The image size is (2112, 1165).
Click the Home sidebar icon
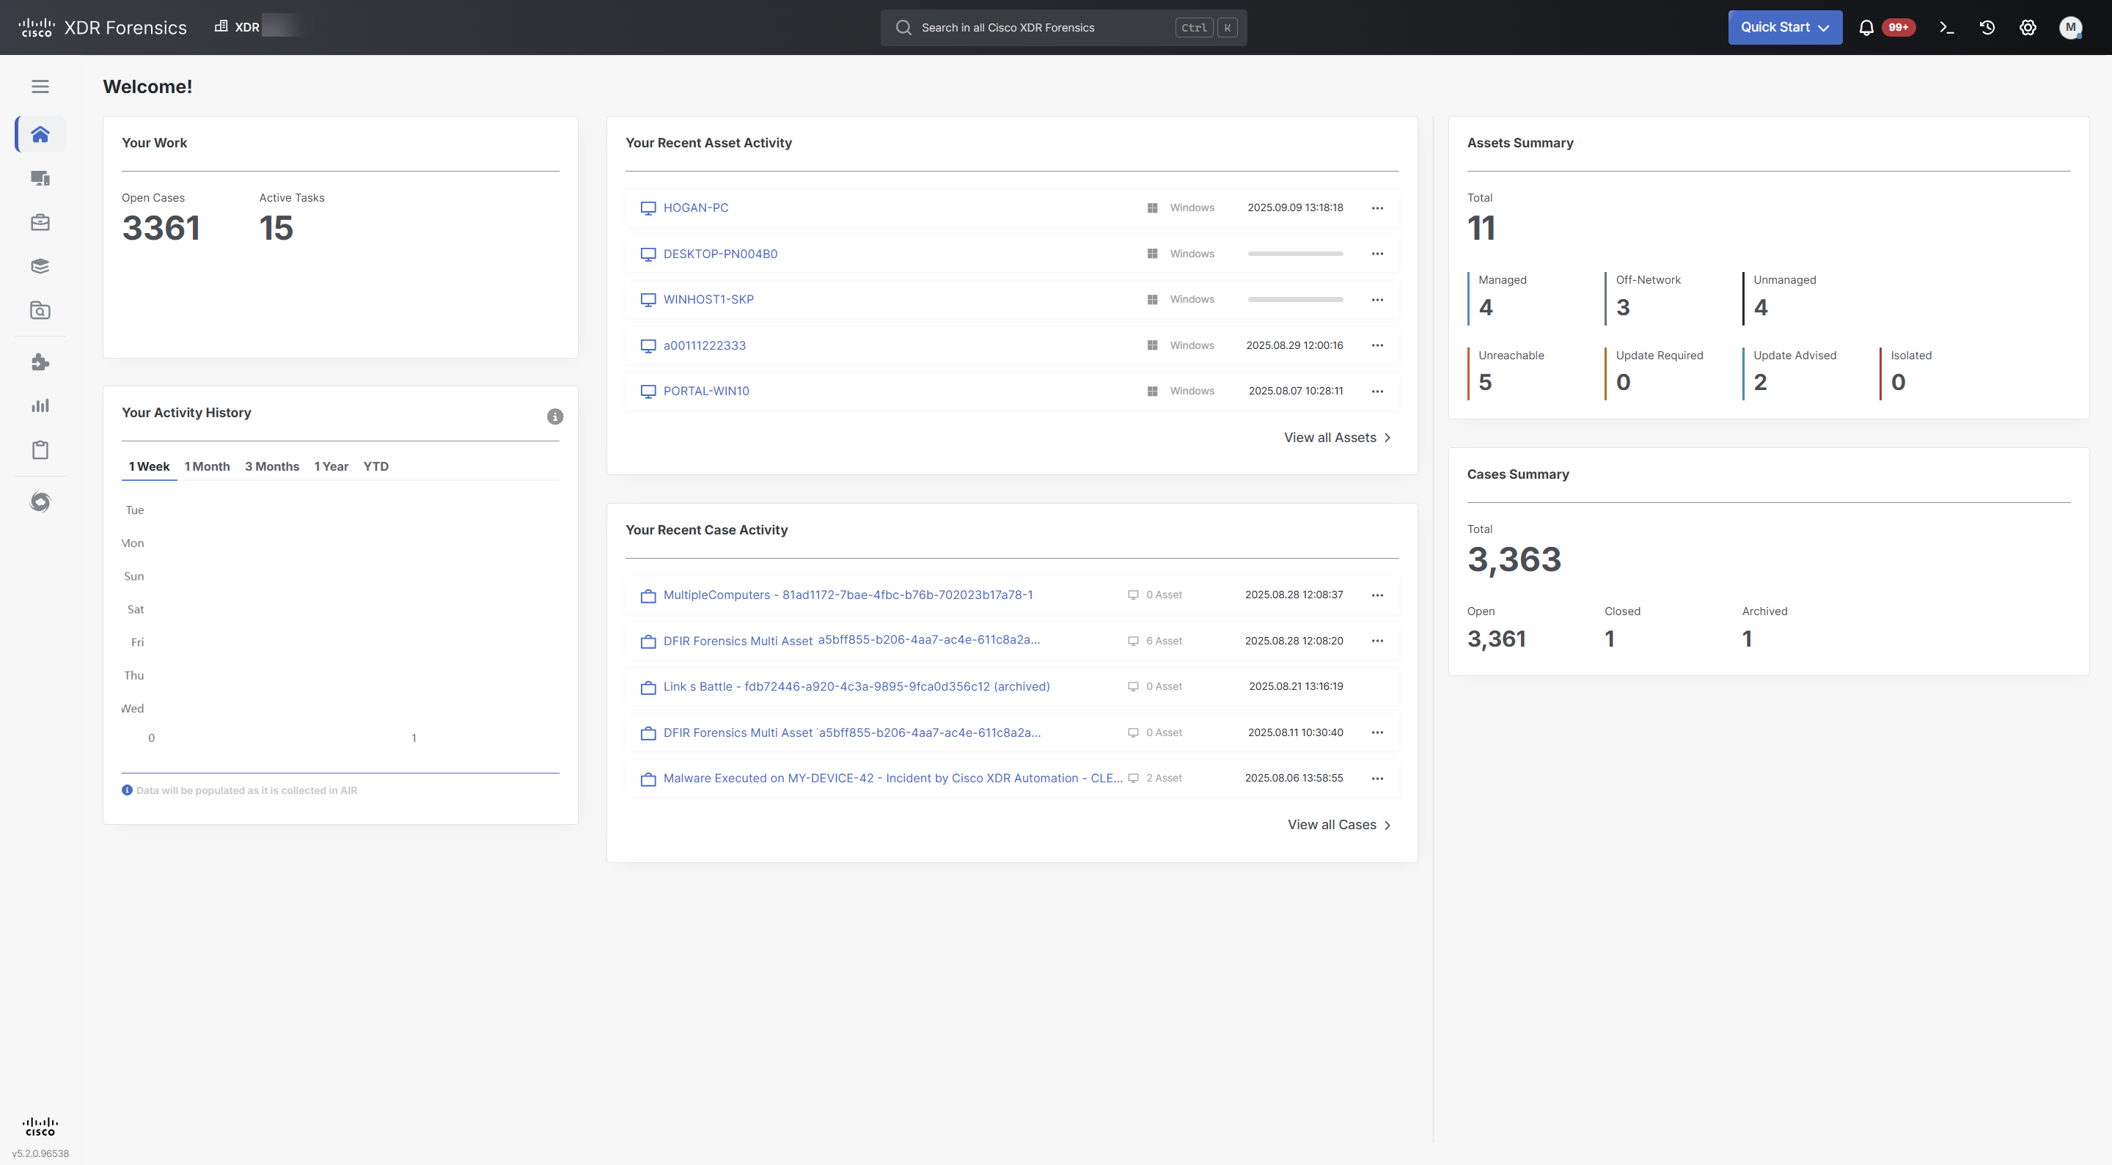pos(40,134)
